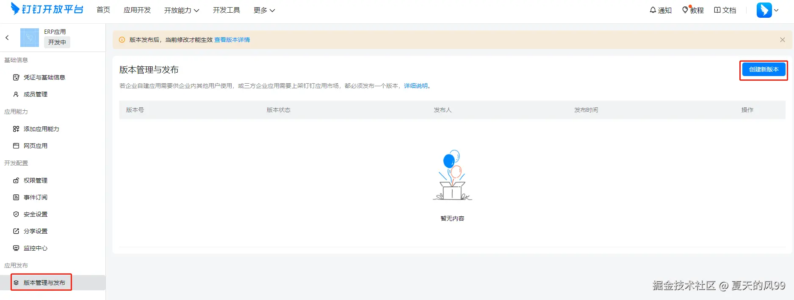Click the banner info icon

122,40
